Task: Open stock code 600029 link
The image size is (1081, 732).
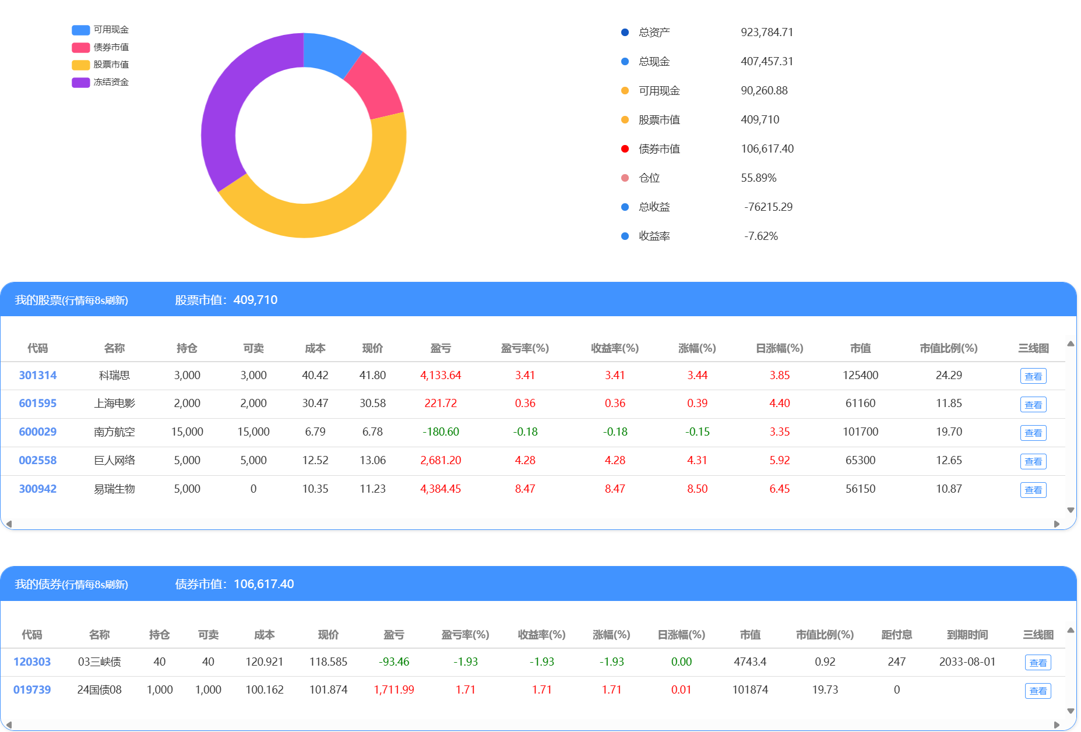Action: (x=38, y=432)
